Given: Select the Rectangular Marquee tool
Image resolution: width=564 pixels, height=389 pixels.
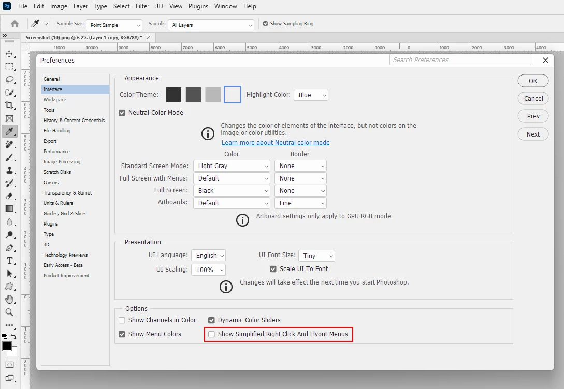Looking at the screenshot, I should (x=9, y=67).
